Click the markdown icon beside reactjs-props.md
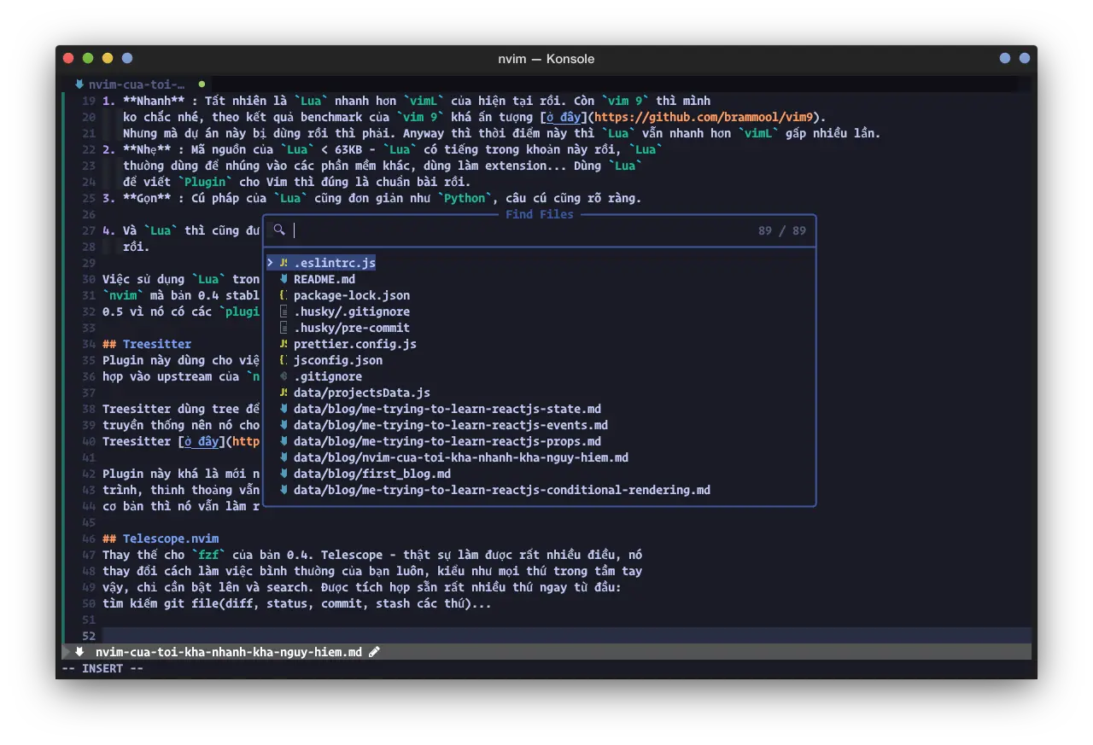Viewport: 1093px width, 745px height. click(283, 441)
